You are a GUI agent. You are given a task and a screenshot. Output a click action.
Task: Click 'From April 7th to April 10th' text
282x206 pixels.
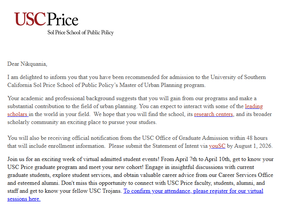pyautogui.click(x=195, y=159)
